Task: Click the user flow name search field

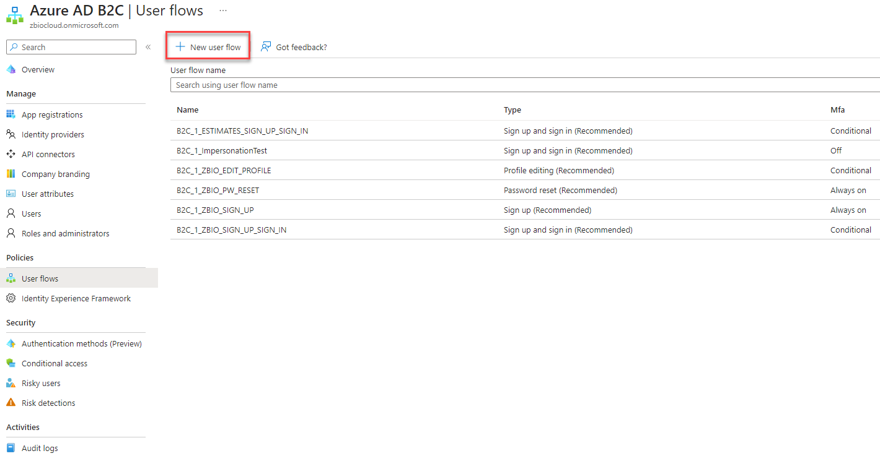Action: pos(434,85)
